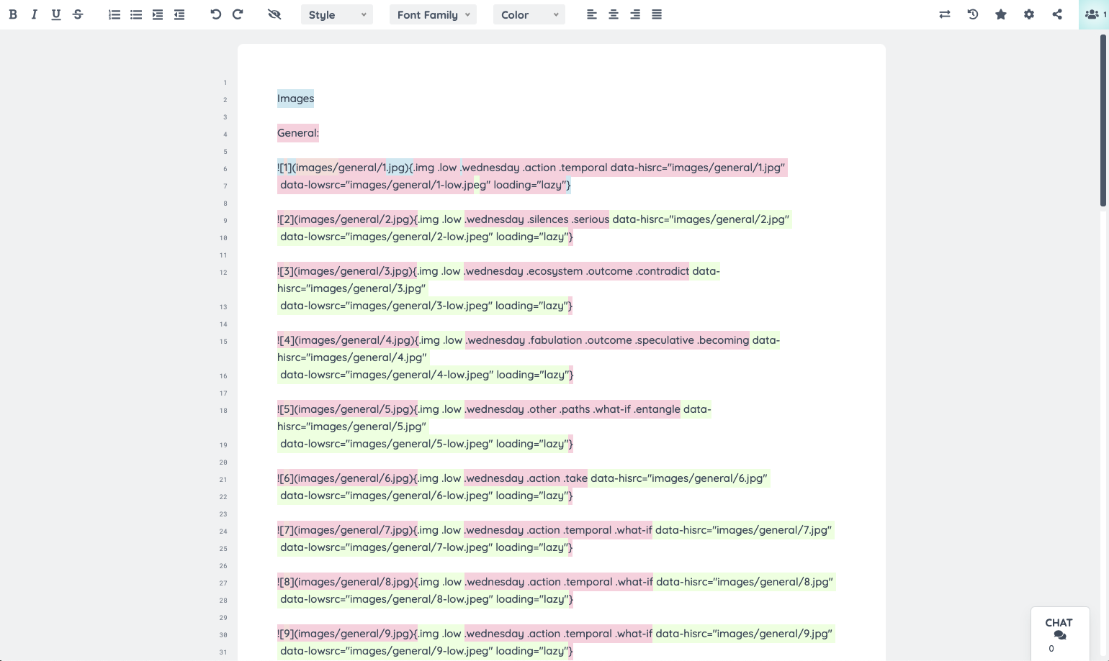Screen dimensions: 1109x661
Task: Click 'data-hisrc="images/general/2.jpg"' text
Action: point(701,219)
